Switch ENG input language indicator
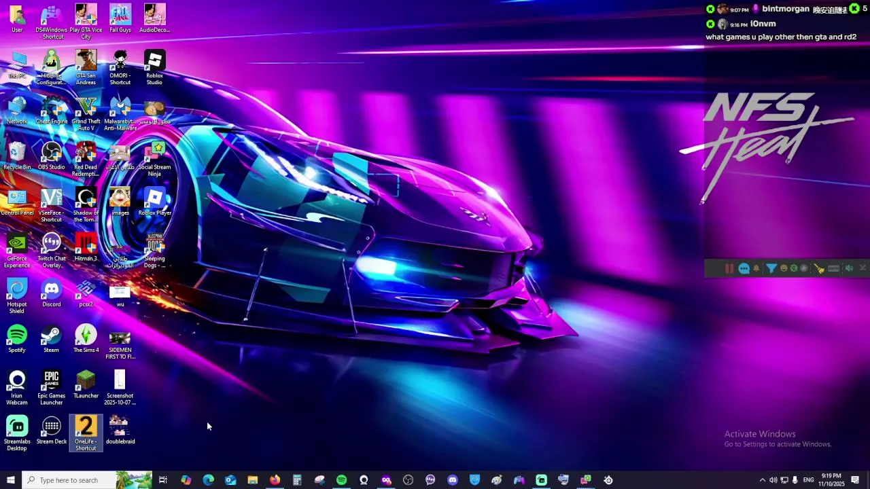Screen dimensions: 870x489 pyautogui.click(x=808, y=480)
